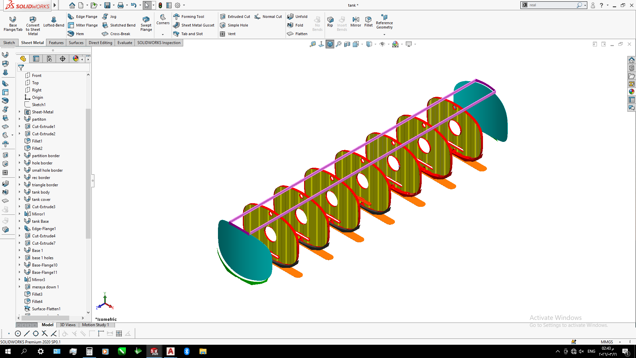Click the Flatten tool
Screen dimensions: 636x358
[x=297, y=34]
